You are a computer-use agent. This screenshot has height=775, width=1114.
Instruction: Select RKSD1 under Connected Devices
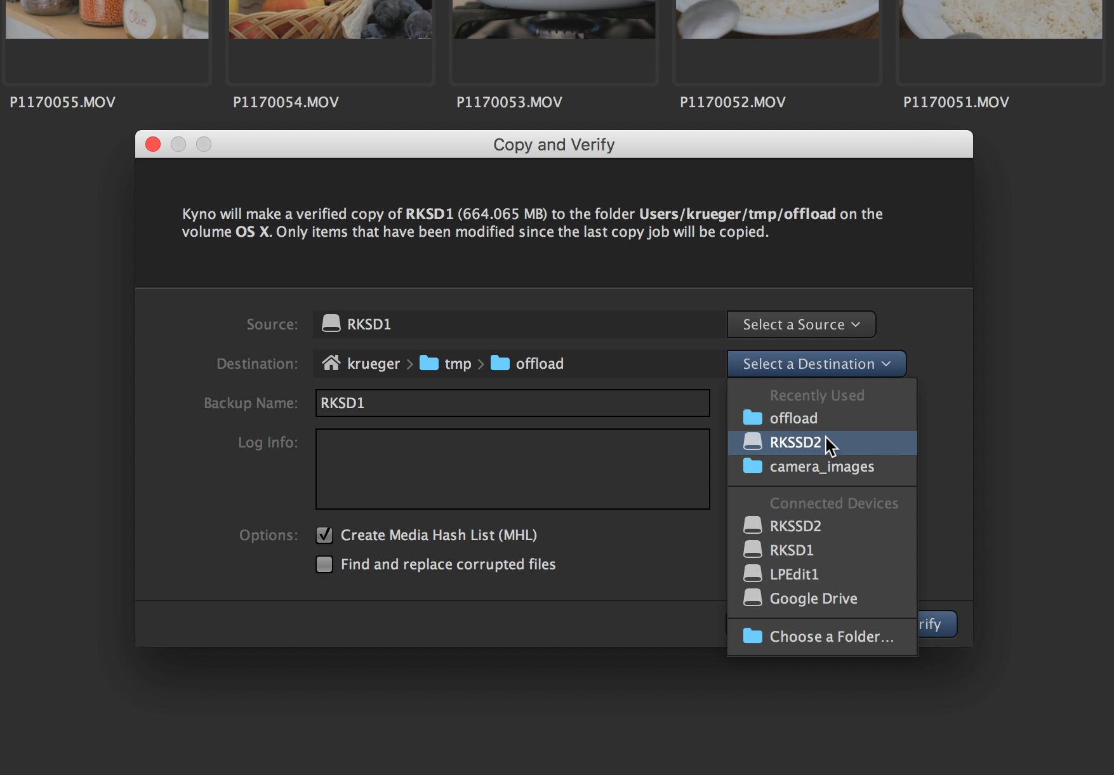coord(791,550)
